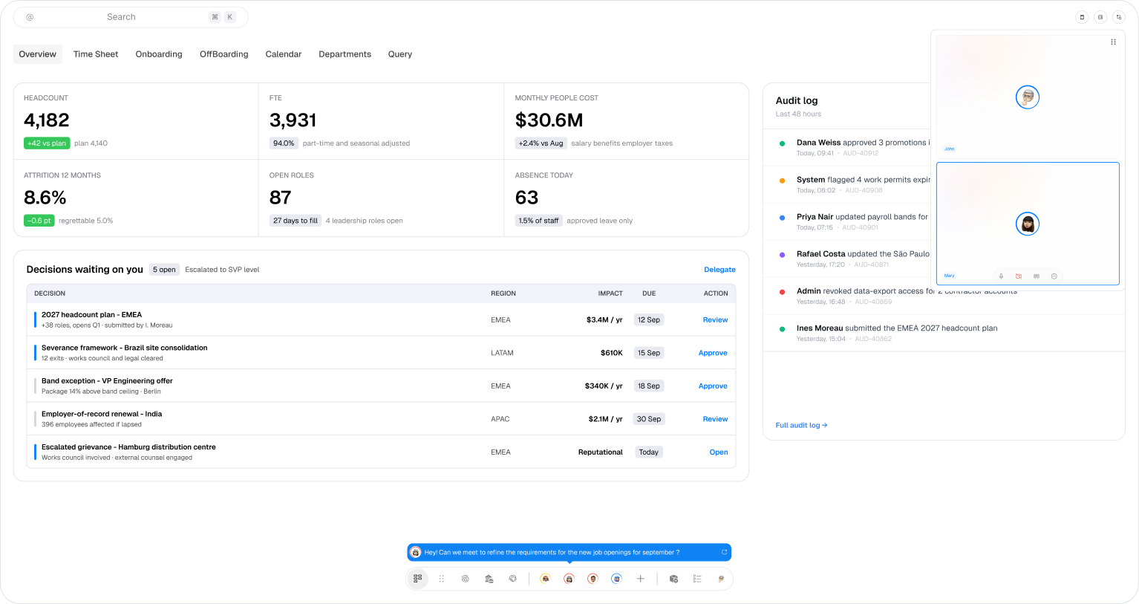Toggle the microphone in the video call
Screen dimensions: 1139x604
[1001, 276]
